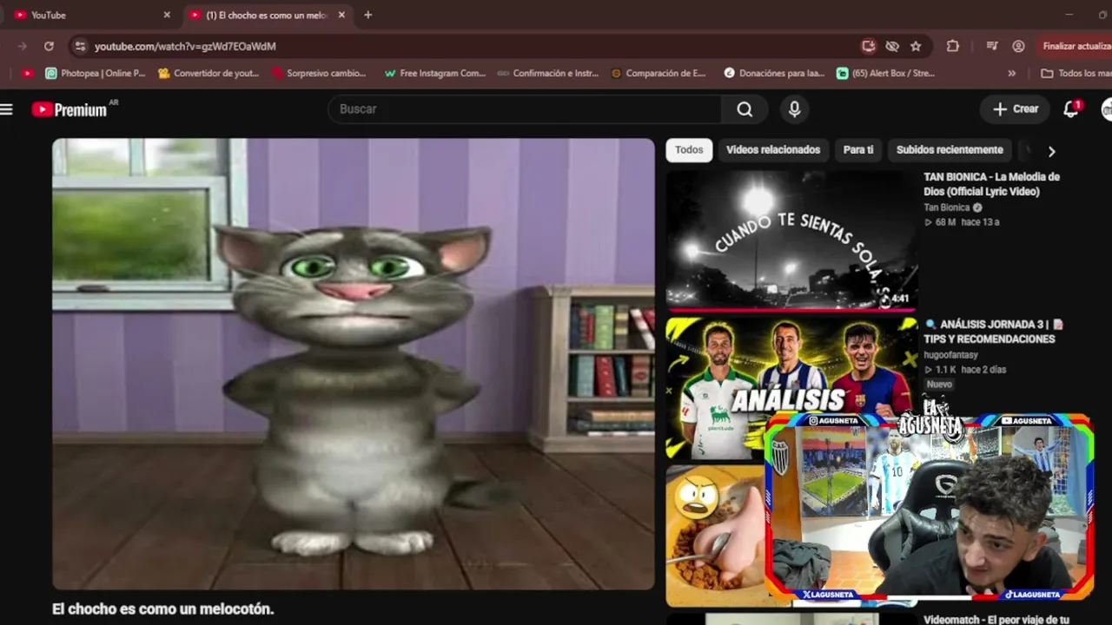Open the browser profile icon
The height and width of the screenshot is (625, 1112).
tap(1018, 46)
